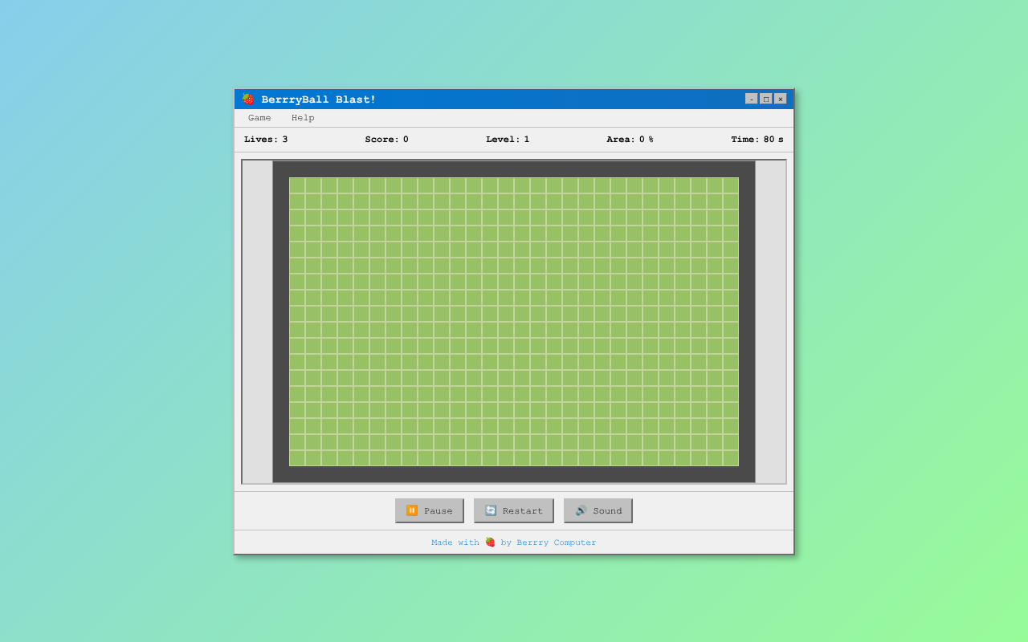The height and width of the screenshot is (642, 1028).
Task: Click the strawberry emoji in the footer
Action: click(490, 542)
